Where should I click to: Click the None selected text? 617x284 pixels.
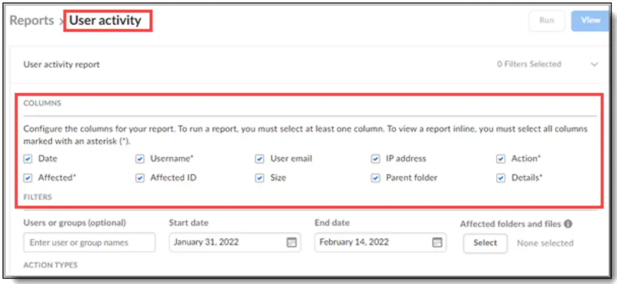545,243
